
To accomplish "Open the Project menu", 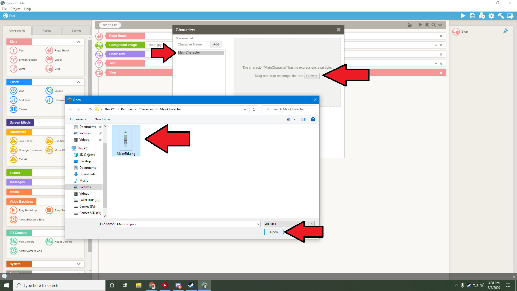I will [15, 9].
